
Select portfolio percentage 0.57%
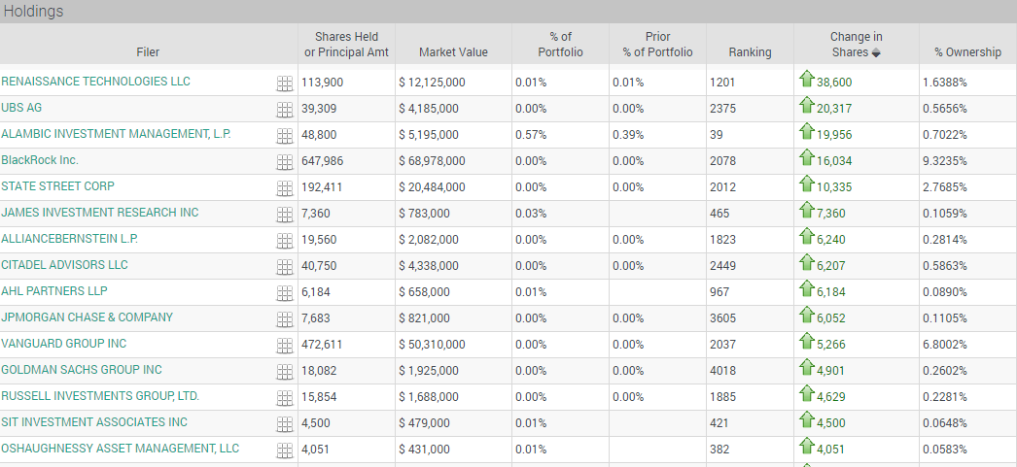[531, 135]
